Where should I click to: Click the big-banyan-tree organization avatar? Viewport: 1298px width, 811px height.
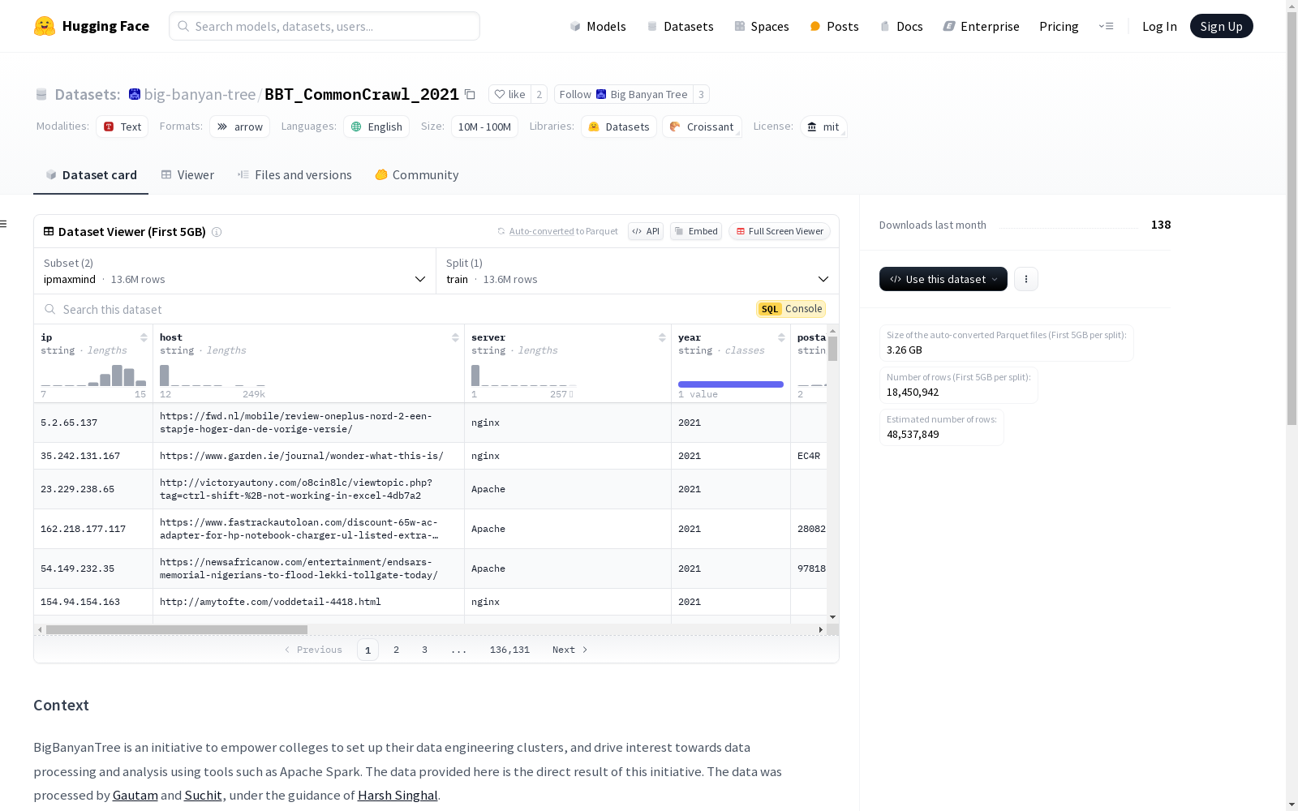point(135,94)
